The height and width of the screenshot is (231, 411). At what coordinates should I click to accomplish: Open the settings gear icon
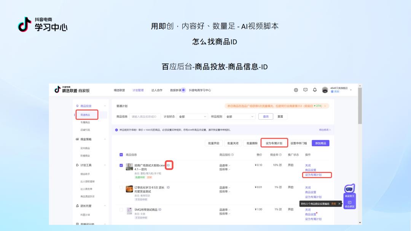[x=296, y=90]
